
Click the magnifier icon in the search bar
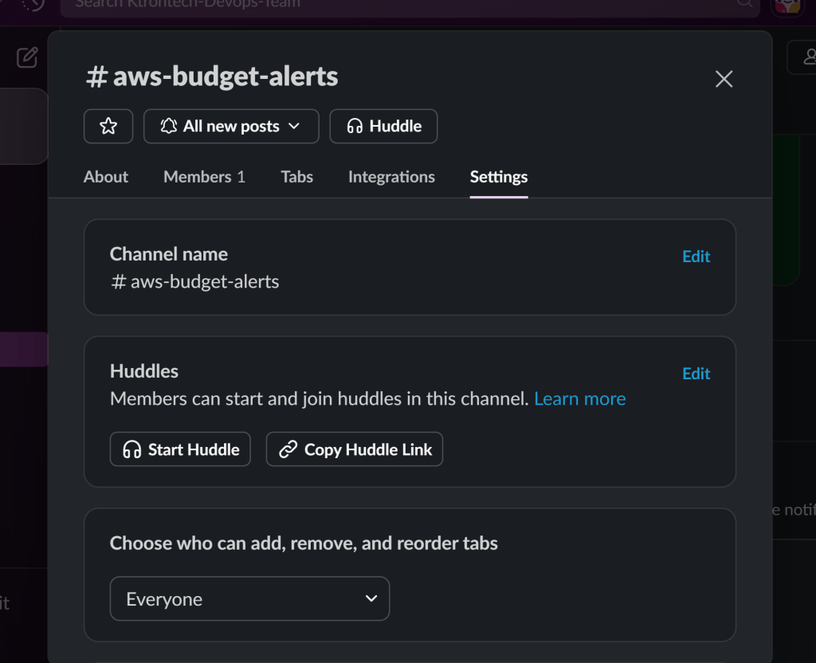point(744,4)
